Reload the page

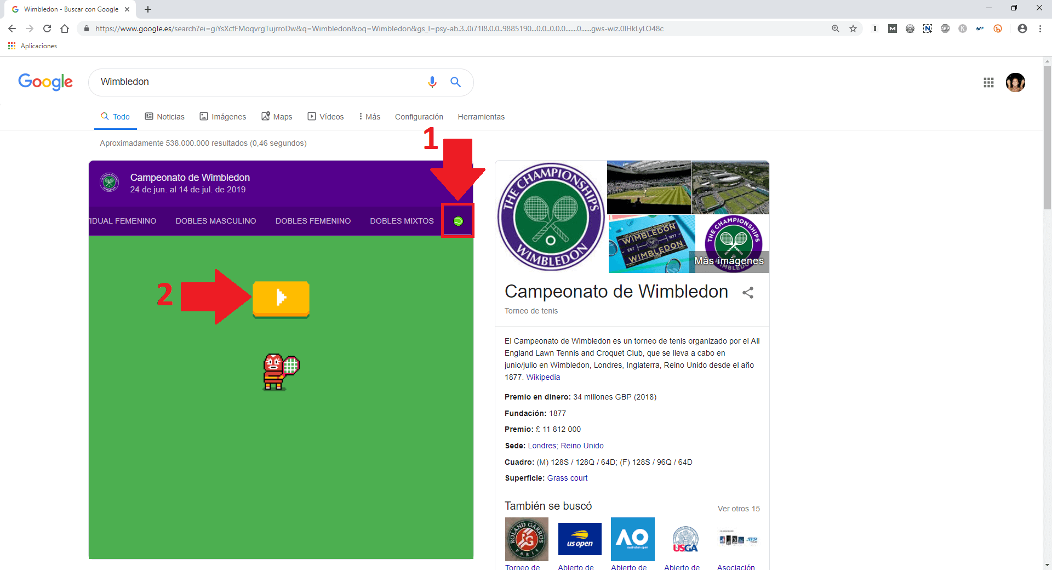click(x=47, y=29)
